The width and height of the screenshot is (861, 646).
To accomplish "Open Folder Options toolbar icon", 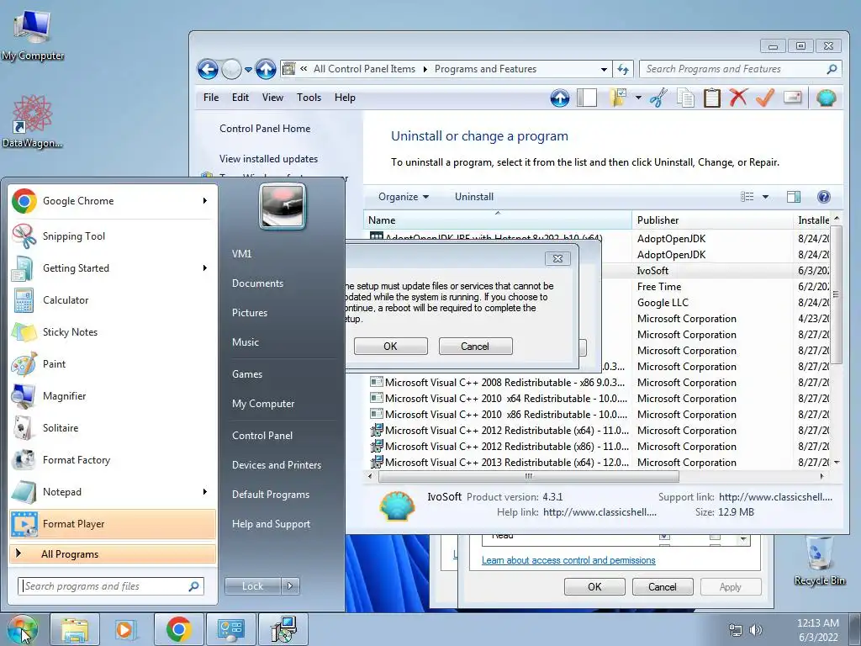I will 618,98.
